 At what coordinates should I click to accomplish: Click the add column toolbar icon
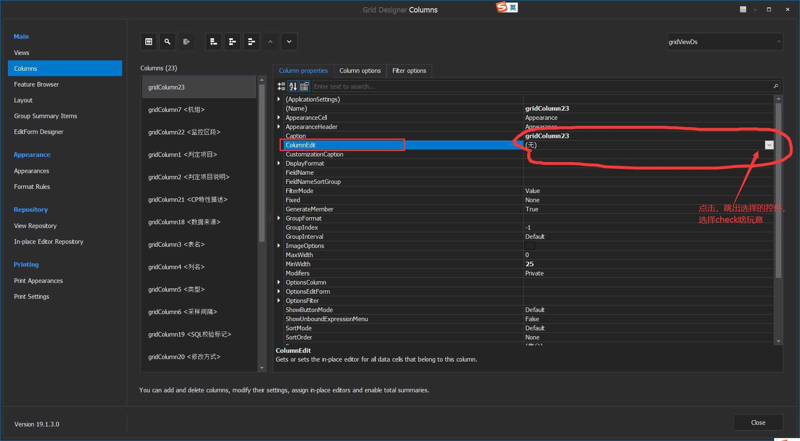(x=214, y=42)
